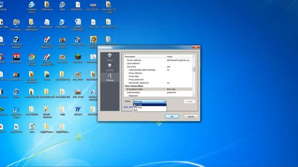298x167 pixels.
Task: Choose Both in the dropdown list
Action: tap(149, 110)
